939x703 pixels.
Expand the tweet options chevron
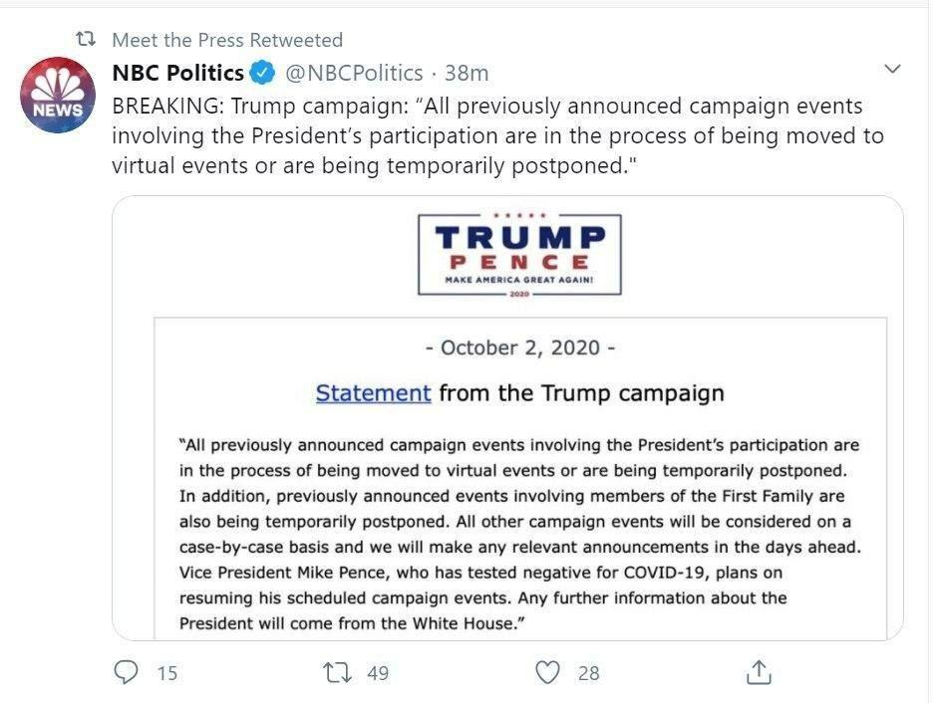click(892, 69)
